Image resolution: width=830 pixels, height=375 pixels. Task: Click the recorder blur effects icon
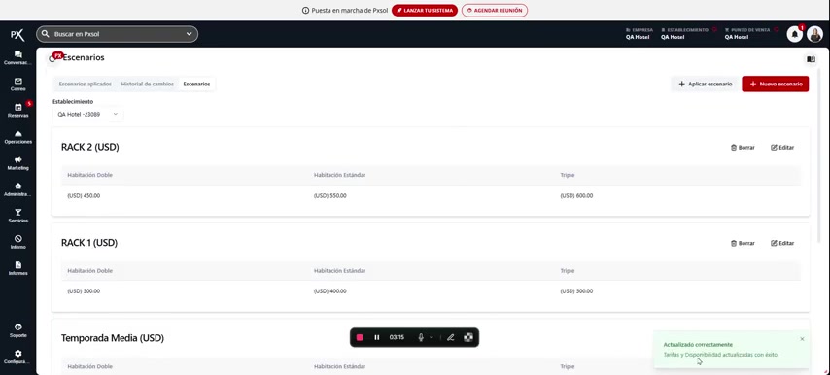(x=467, y=337)
